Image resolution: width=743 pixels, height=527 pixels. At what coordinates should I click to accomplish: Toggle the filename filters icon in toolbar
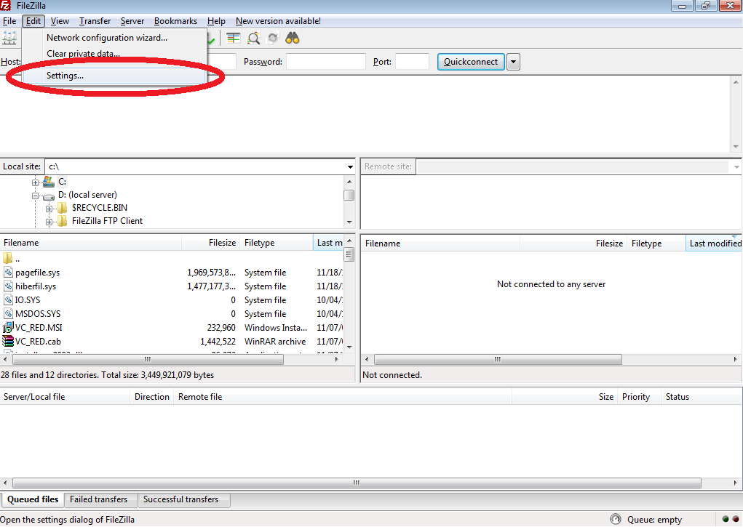pos(233,39)
